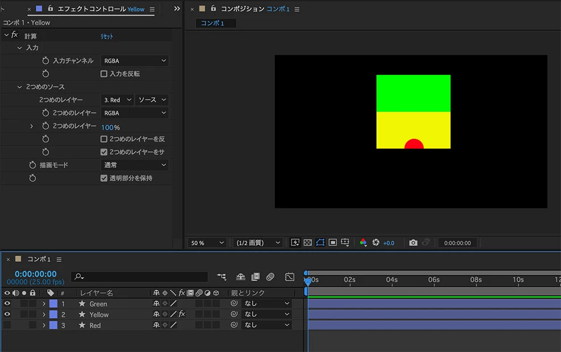
Task: Show the Red layer via visibility box
Action: tap(7, 325)
